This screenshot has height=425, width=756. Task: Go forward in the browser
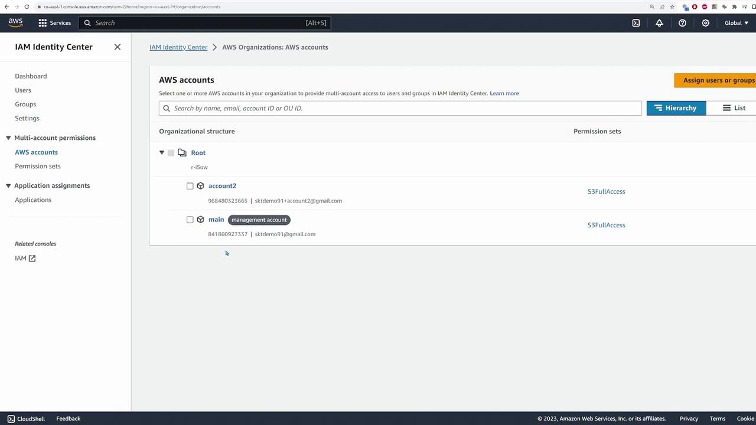(x=17, y=6)
